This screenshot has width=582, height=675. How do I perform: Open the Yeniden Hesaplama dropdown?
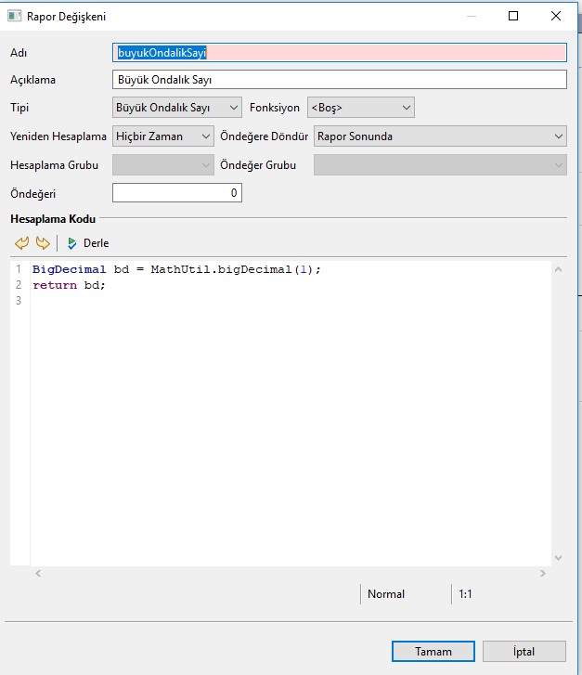pos(163,136)
